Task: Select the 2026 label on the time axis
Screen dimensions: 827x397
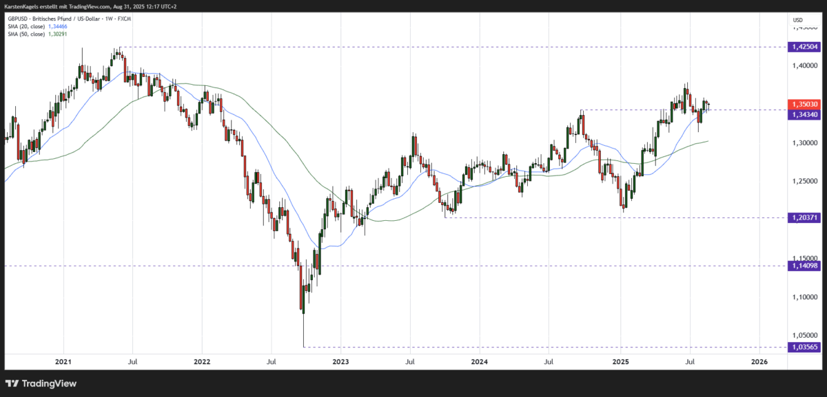Action: tap(758, 361)
